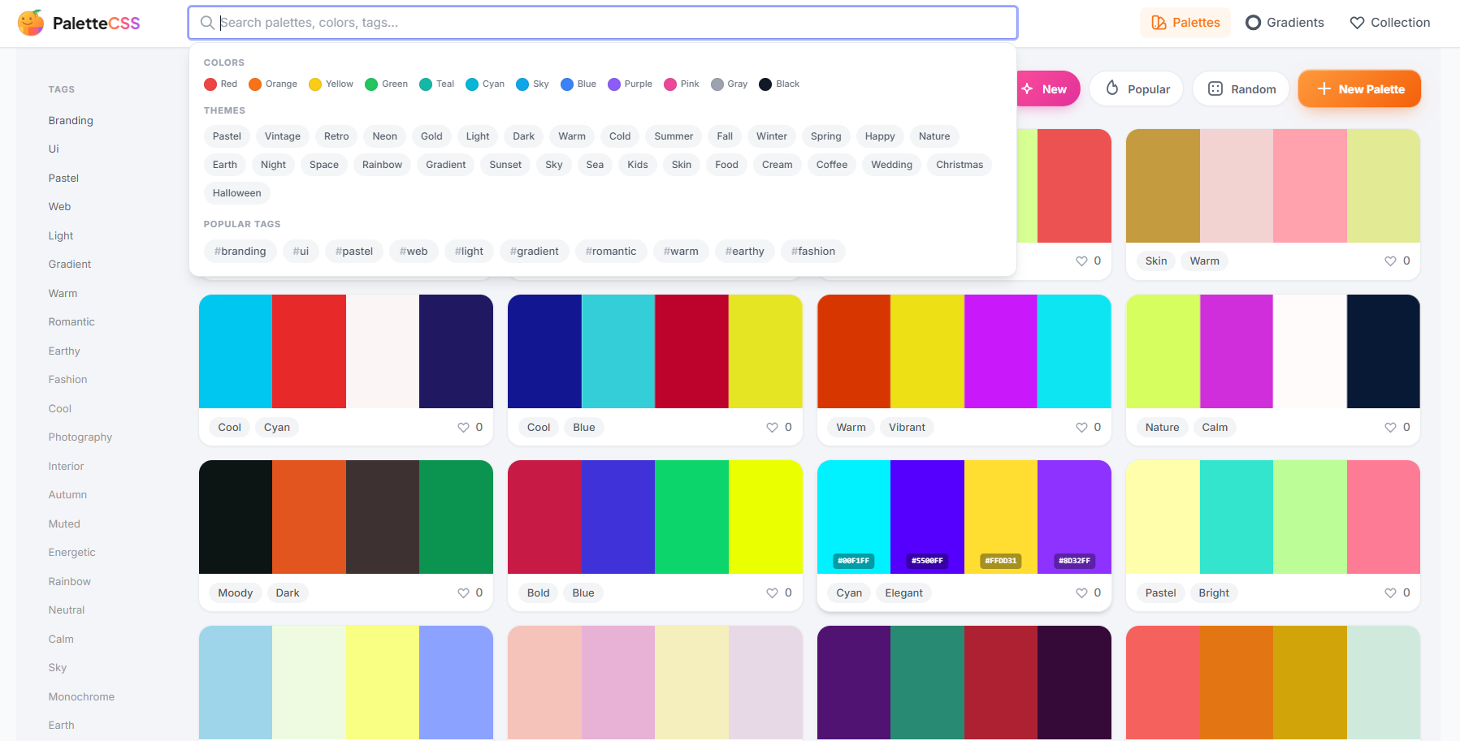The image size is (1460, 741).
Task: Click the New Palette button
Action: point(1359,89)
